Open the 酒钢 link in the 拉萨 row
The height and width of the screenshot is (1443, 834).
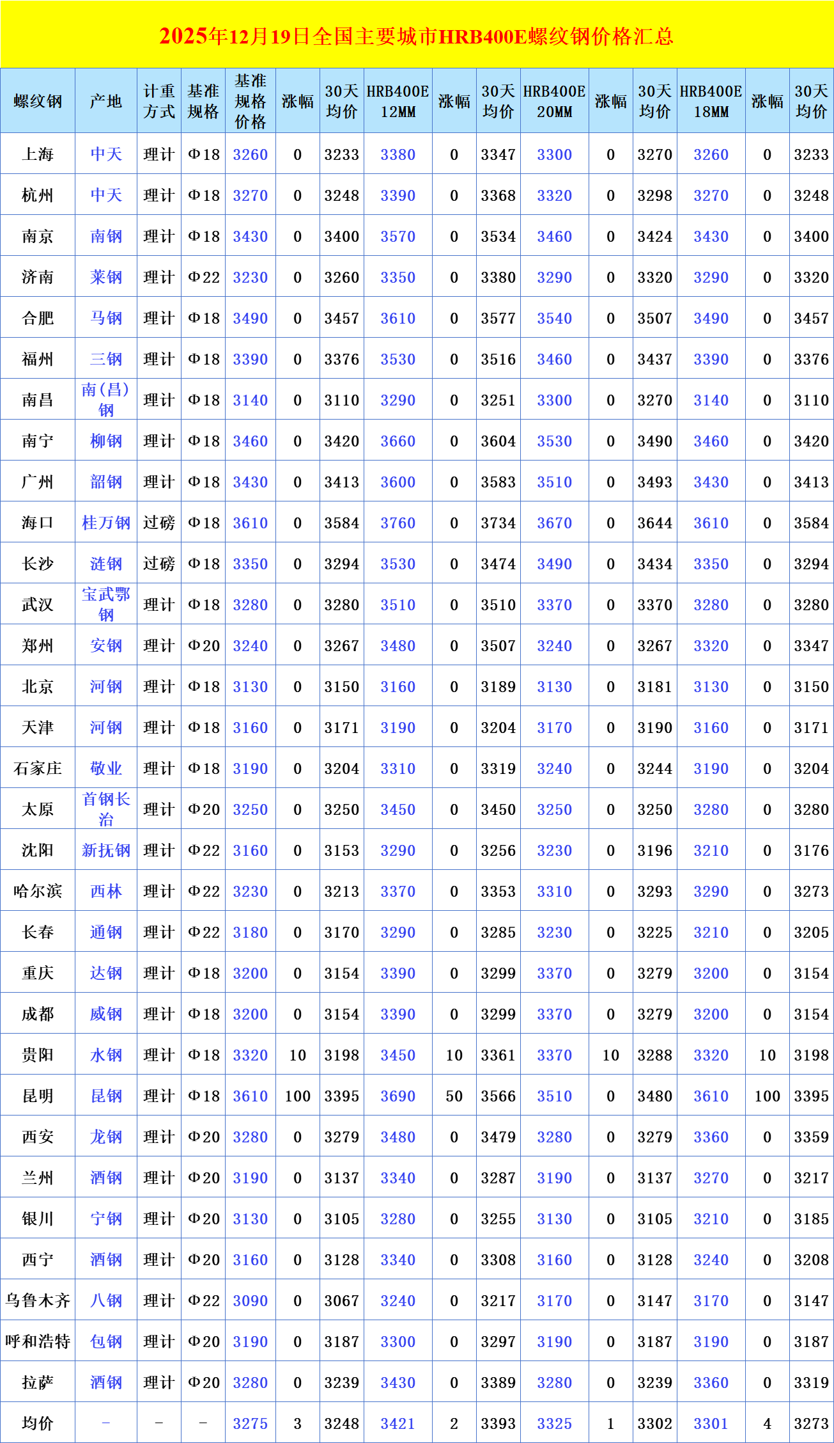[x=106, y=1383]
